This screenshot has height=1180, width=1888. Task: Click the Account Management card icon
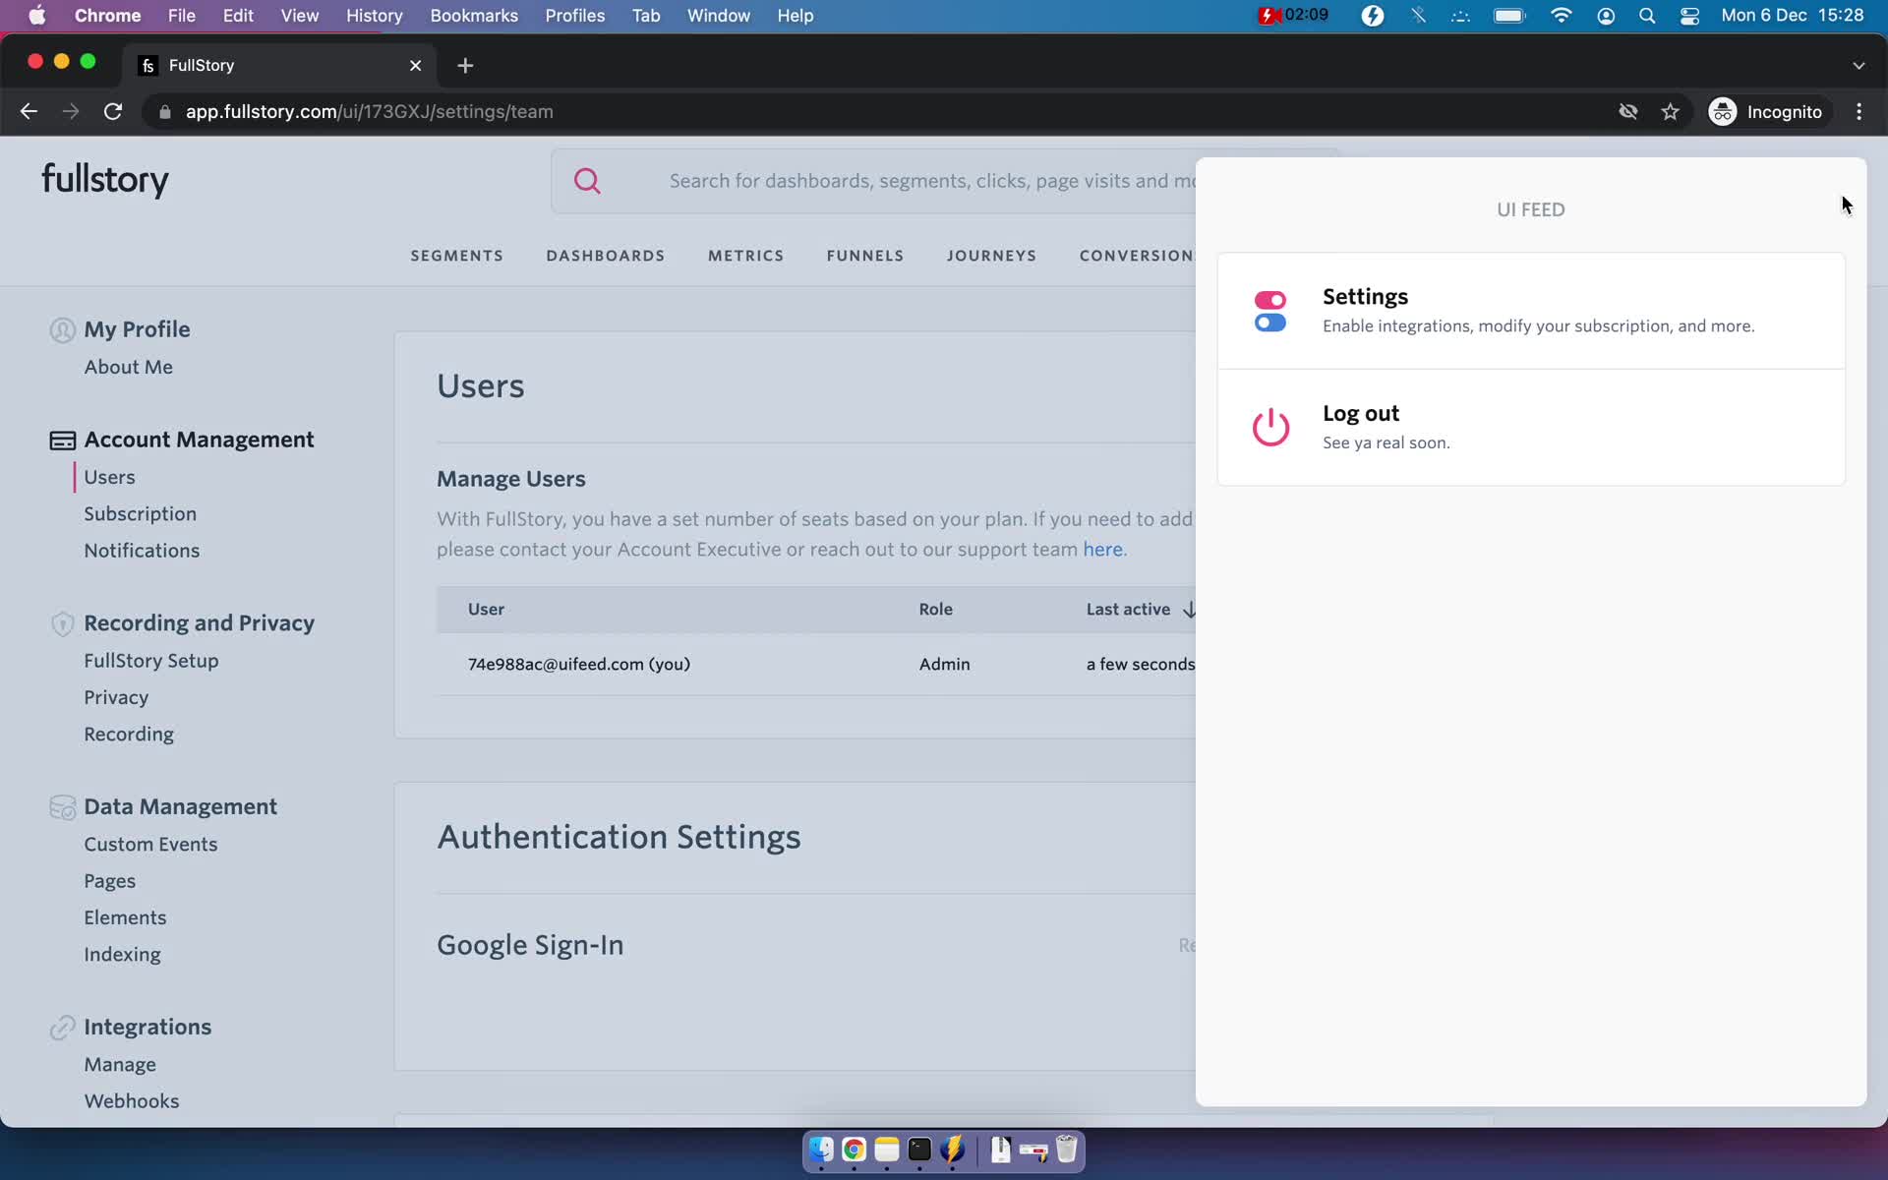(x=62, y=441)
